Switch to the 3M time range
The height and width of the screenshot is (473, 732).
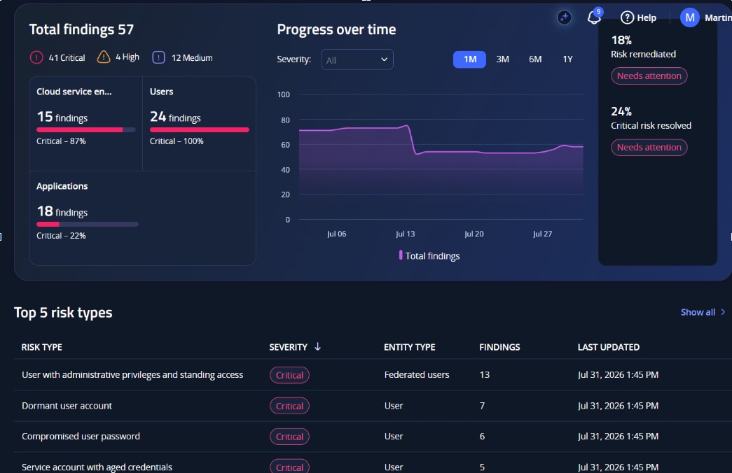click(502, 59)
